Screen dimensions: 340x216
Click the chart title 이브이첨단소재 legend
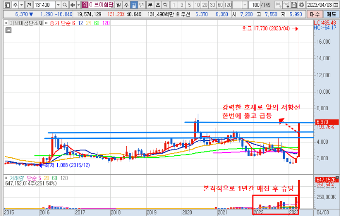click(x=26, y=23)
